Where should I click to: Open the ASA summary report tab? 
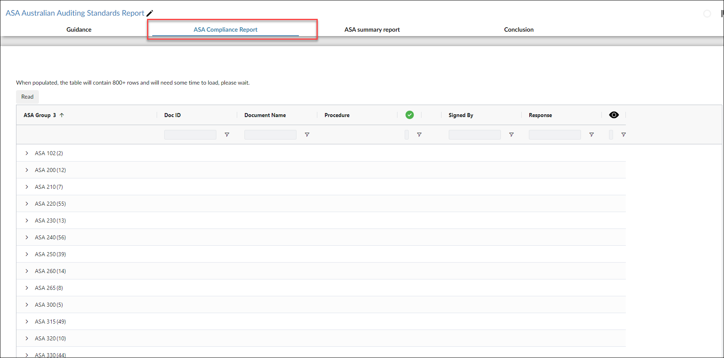click(x=372, y=30)
